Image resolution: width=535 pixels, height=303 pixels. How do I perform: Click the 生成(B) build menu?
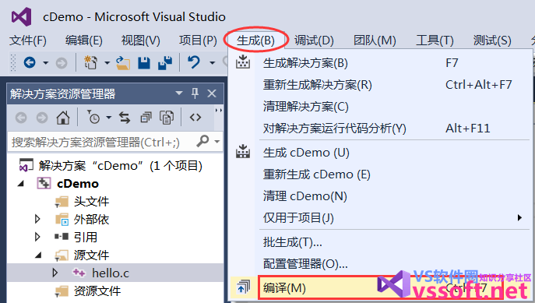(255, 41)
